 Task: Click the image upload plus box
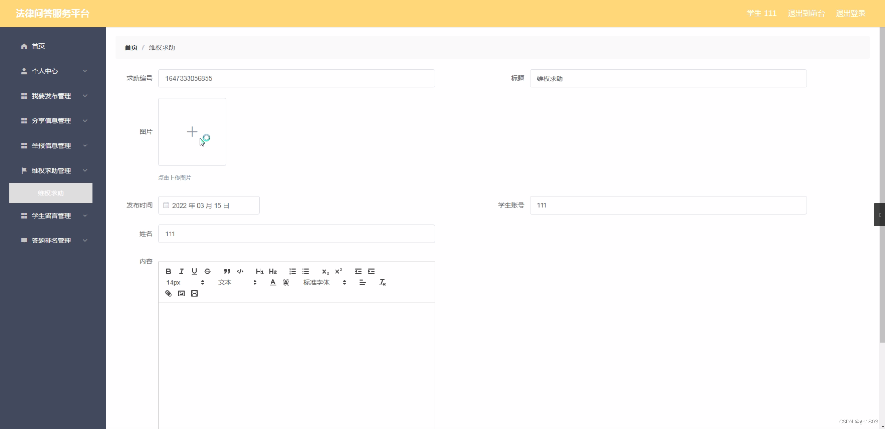coord(192,131)
